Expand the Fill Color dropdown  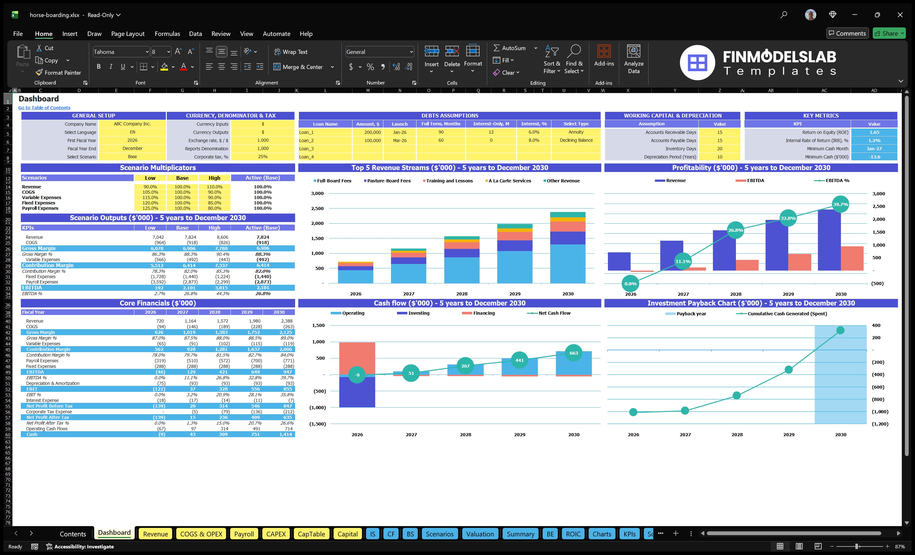pos(173,67)
